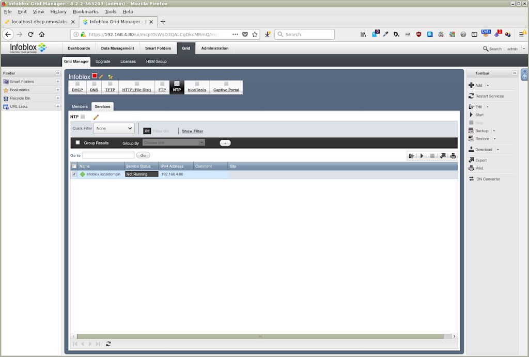Expand Recycle Bin in Finder
This screenshot has width=529, height=357.
pyautogui.click(x=58, y=98)
